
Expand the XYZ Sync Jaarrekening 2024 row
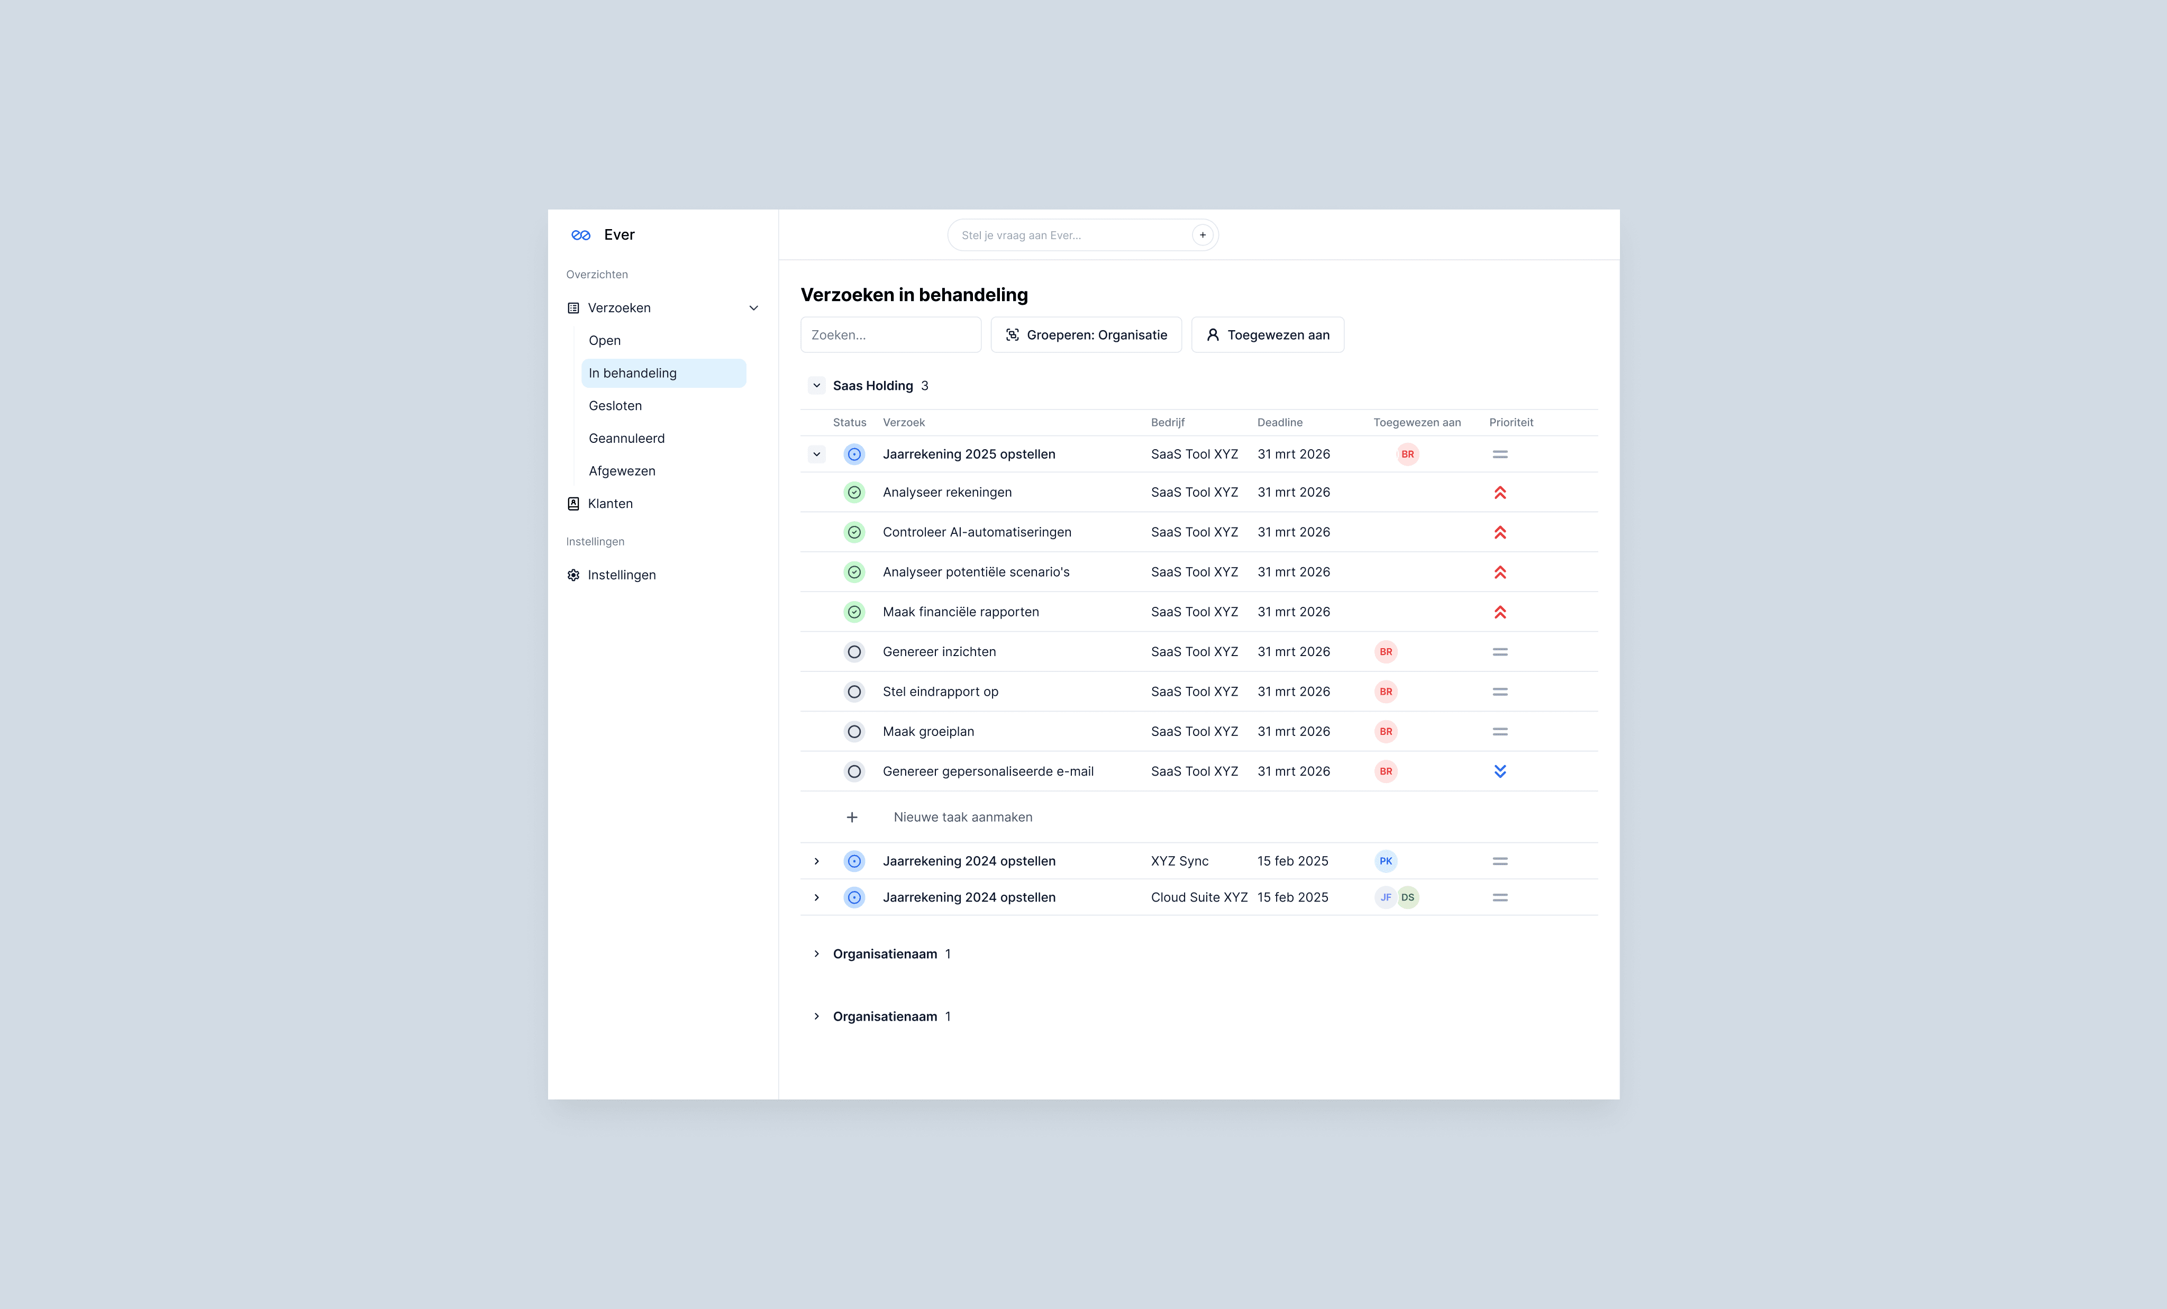[x=816, y=861]
